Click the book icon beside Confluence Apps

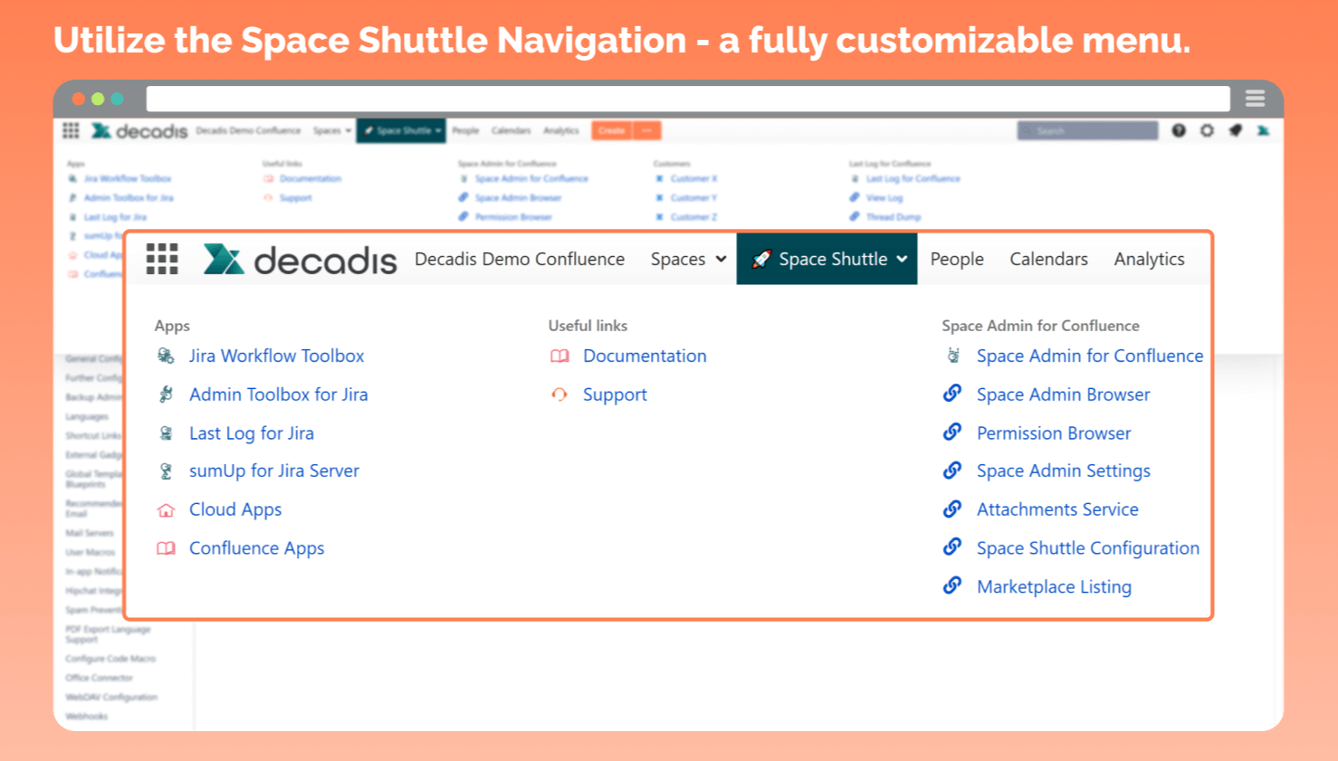click(166, 548)
